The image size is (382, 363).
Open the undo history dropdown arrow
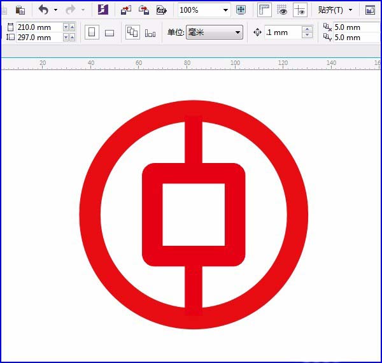(x=55, y=10)
